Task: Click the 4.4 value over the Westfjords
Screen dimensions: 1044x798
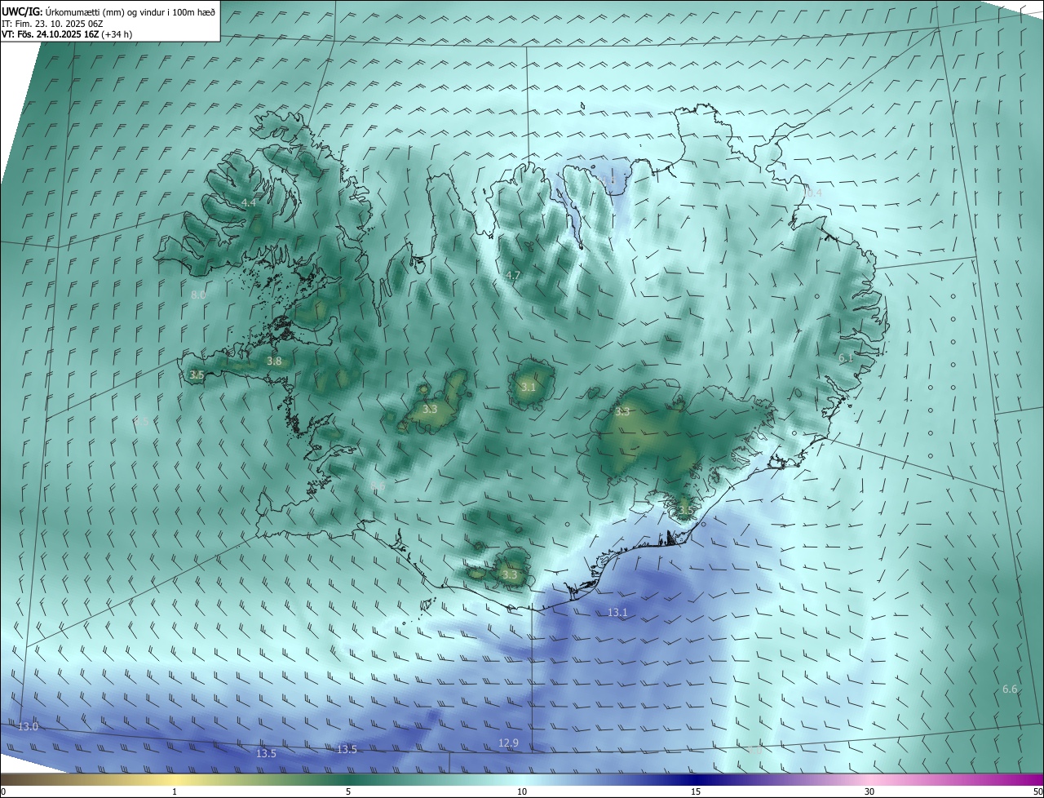Action: coord(250,202)
